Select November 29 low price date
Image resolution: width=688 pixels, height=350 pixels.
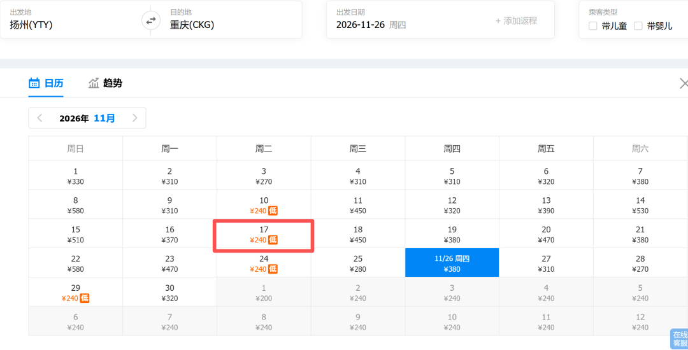75,292
